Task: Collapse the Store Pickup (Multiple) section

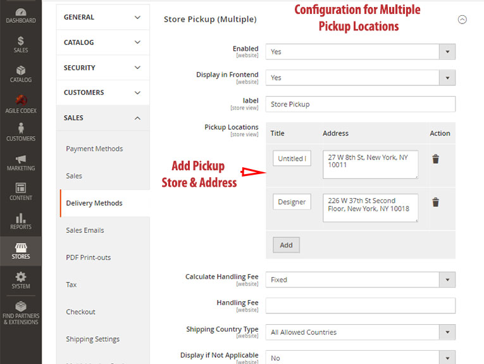Action: coord(462,20)
